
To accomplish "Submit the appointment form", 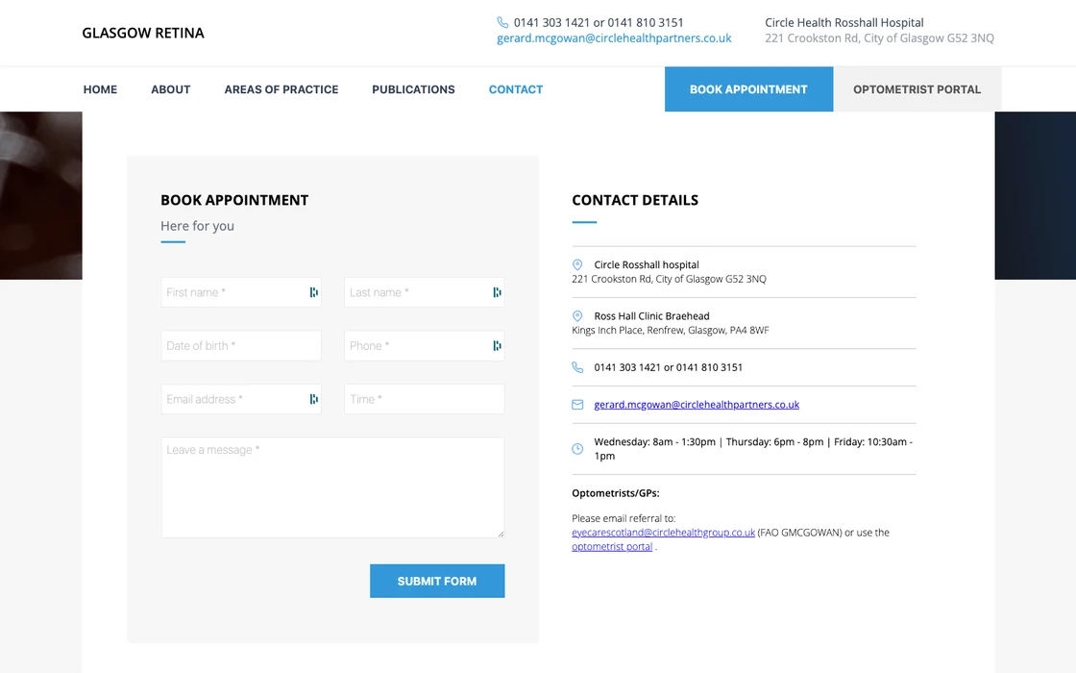I will [437, 581].
